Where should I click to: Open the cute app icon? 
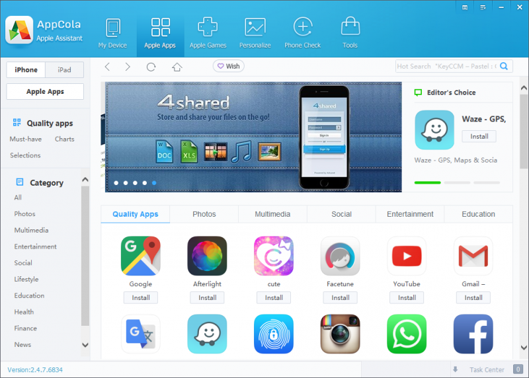pos(274,256)
